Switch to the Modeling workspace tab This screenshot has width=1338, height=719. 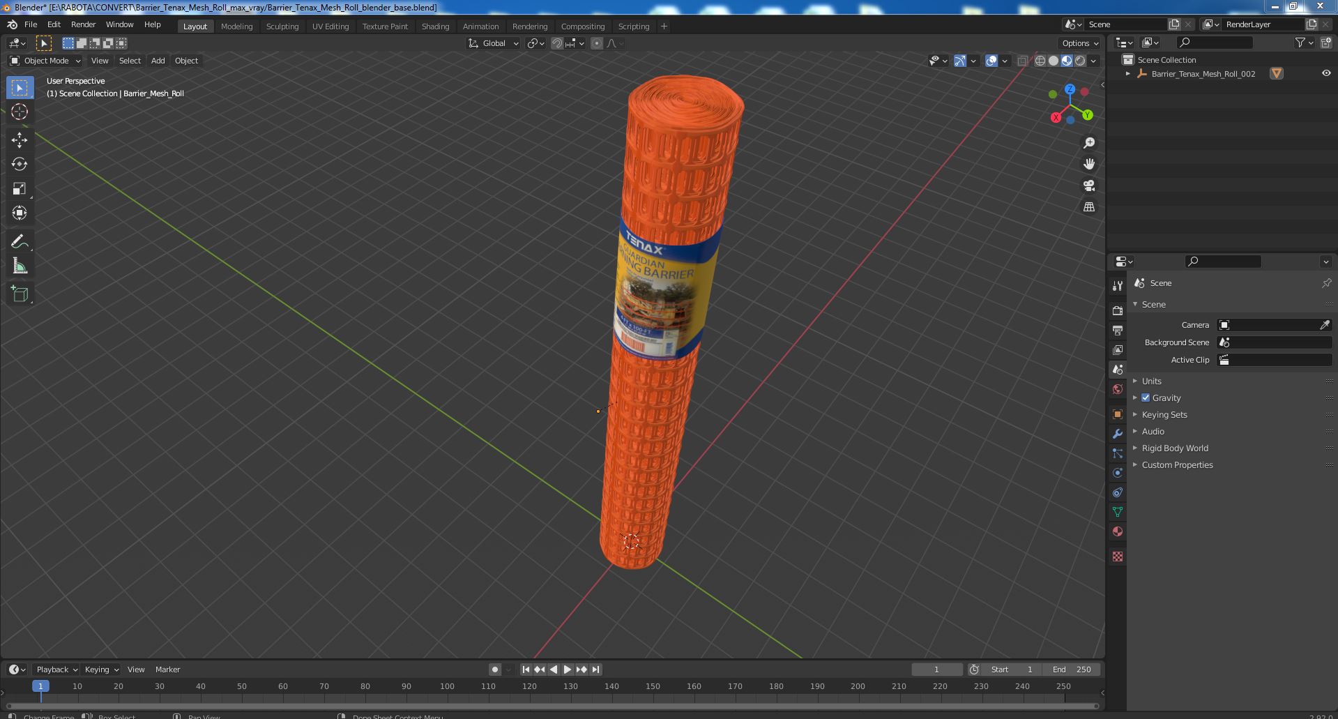click(x=236, y=27)
